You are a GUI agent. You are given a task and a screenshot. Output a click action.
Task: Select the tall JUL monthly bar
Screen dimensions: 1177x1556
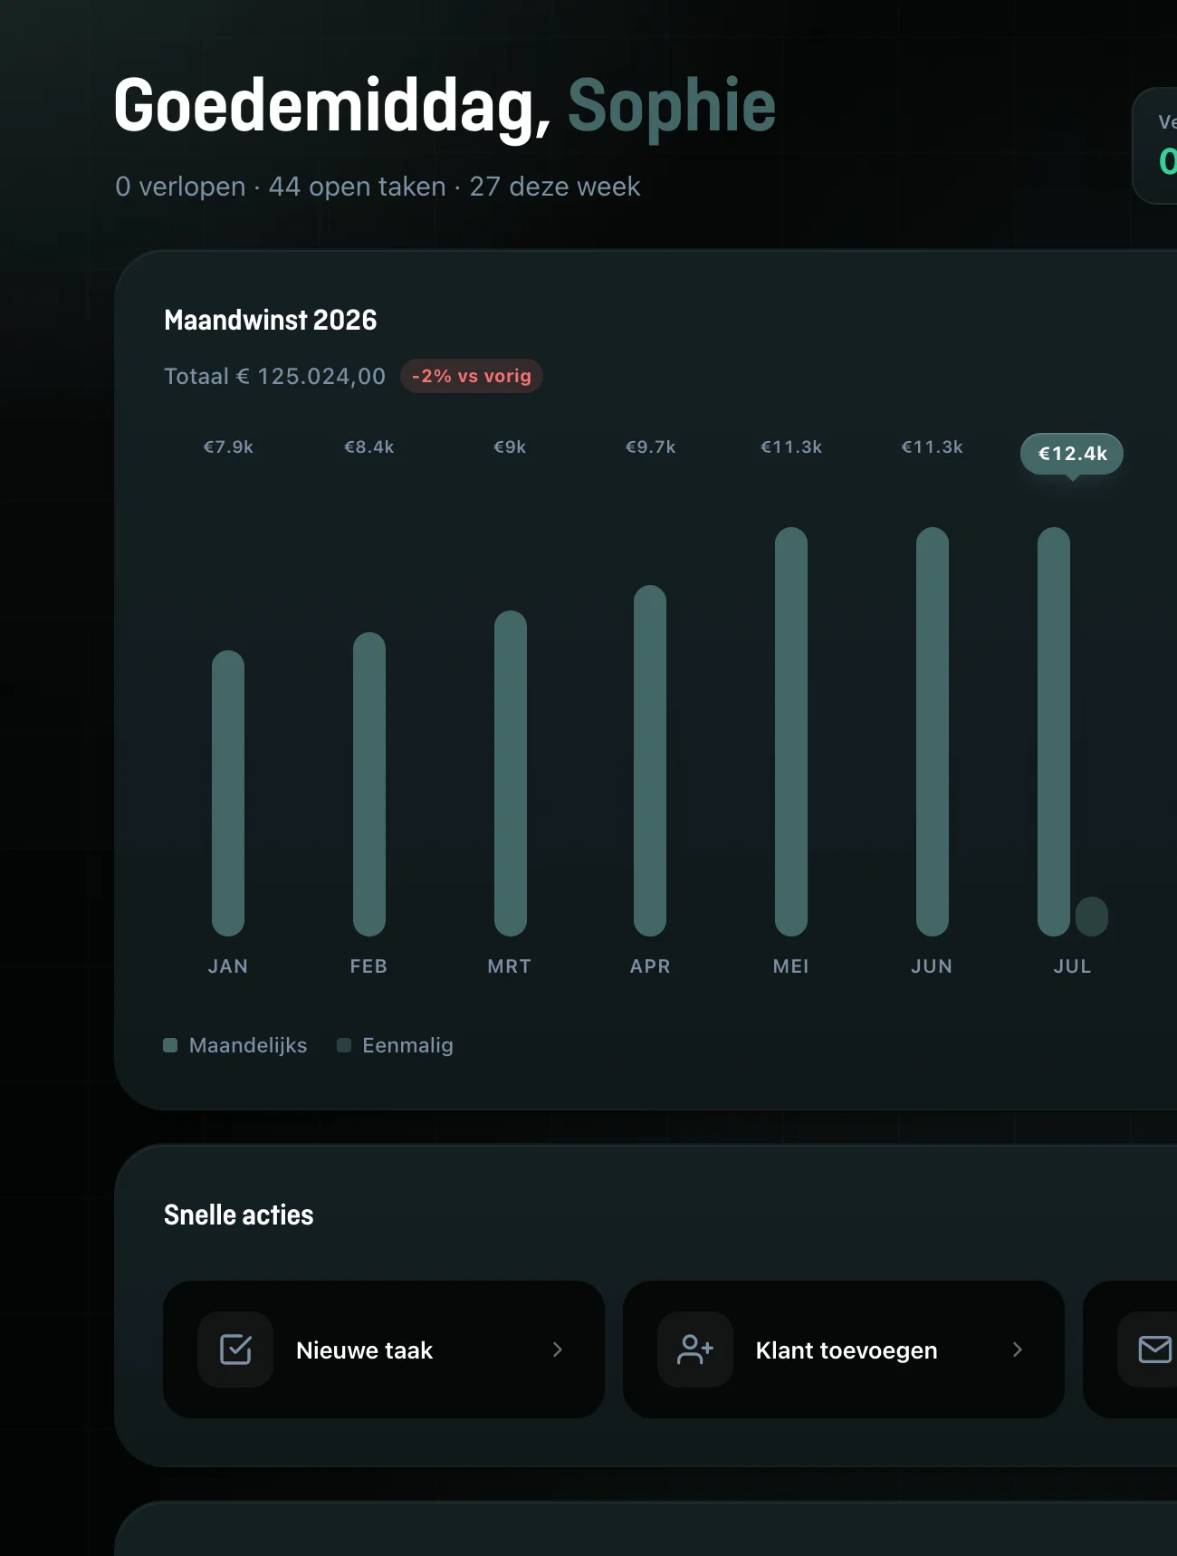coord(1054,732)
